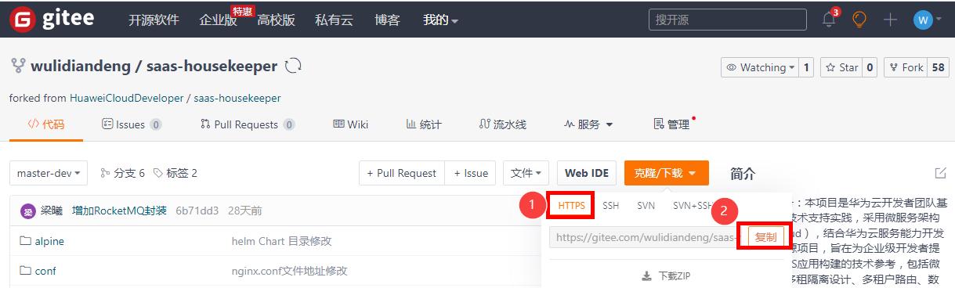Open the HuaweiCloudDeveloper / saas-housekeeper link
955x288 pixels.
(175, 98)
